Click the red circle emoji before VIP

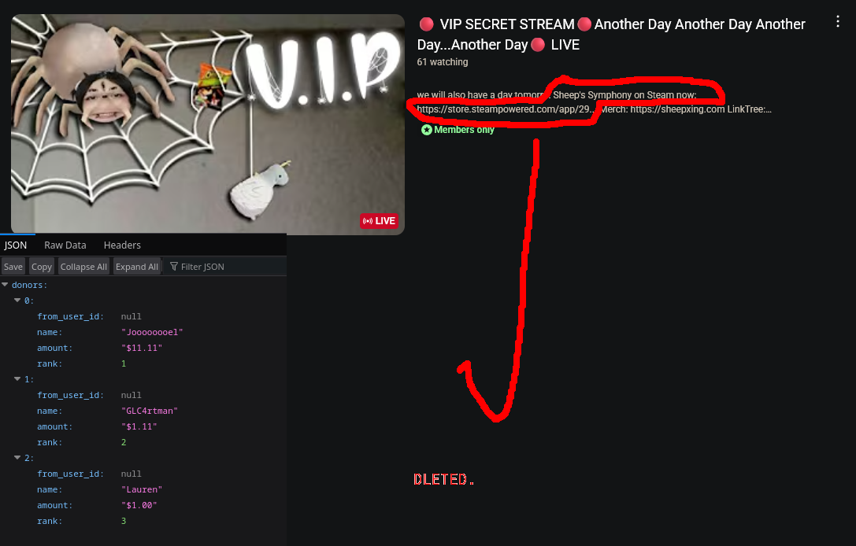pyautogui.click(x=426, y=24)
